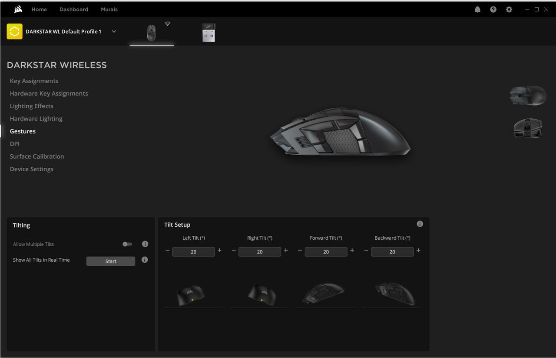This screenshot has width=556, height=358.
Task: Decrease Backward Tilt angle with minus
Action: tap(366, 251)
